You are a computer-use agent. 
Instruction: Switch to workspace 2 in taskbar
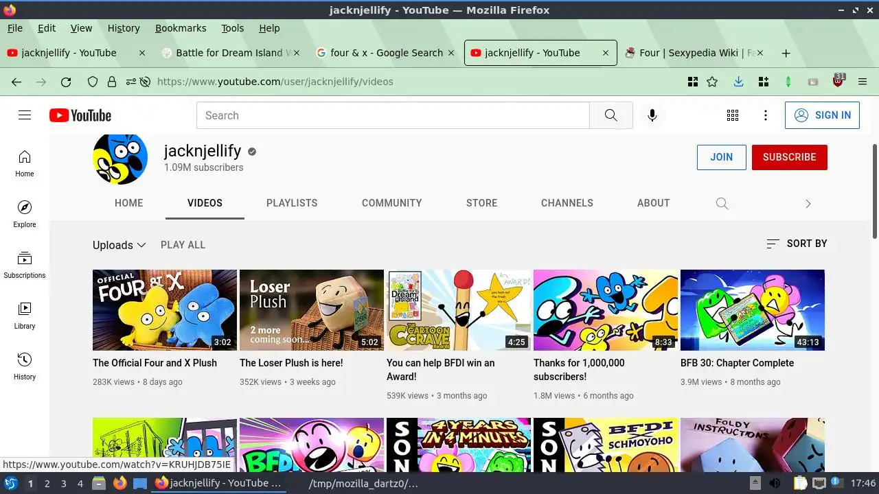[x=47, y=483]
